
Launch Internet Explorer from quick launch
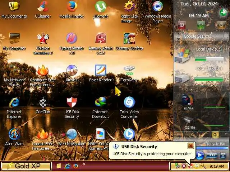[x=67, y=166]
